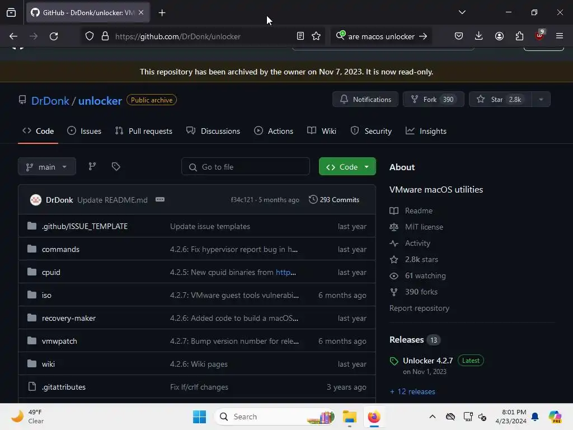Open the Firefox hamburger menu
573x430 pixels.
pos(560,36)
